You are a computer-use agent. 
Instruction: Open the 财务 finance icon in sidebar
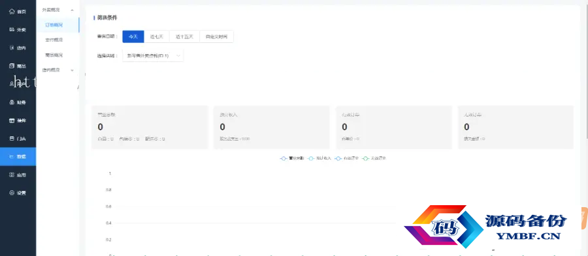[x=12, y=102]
